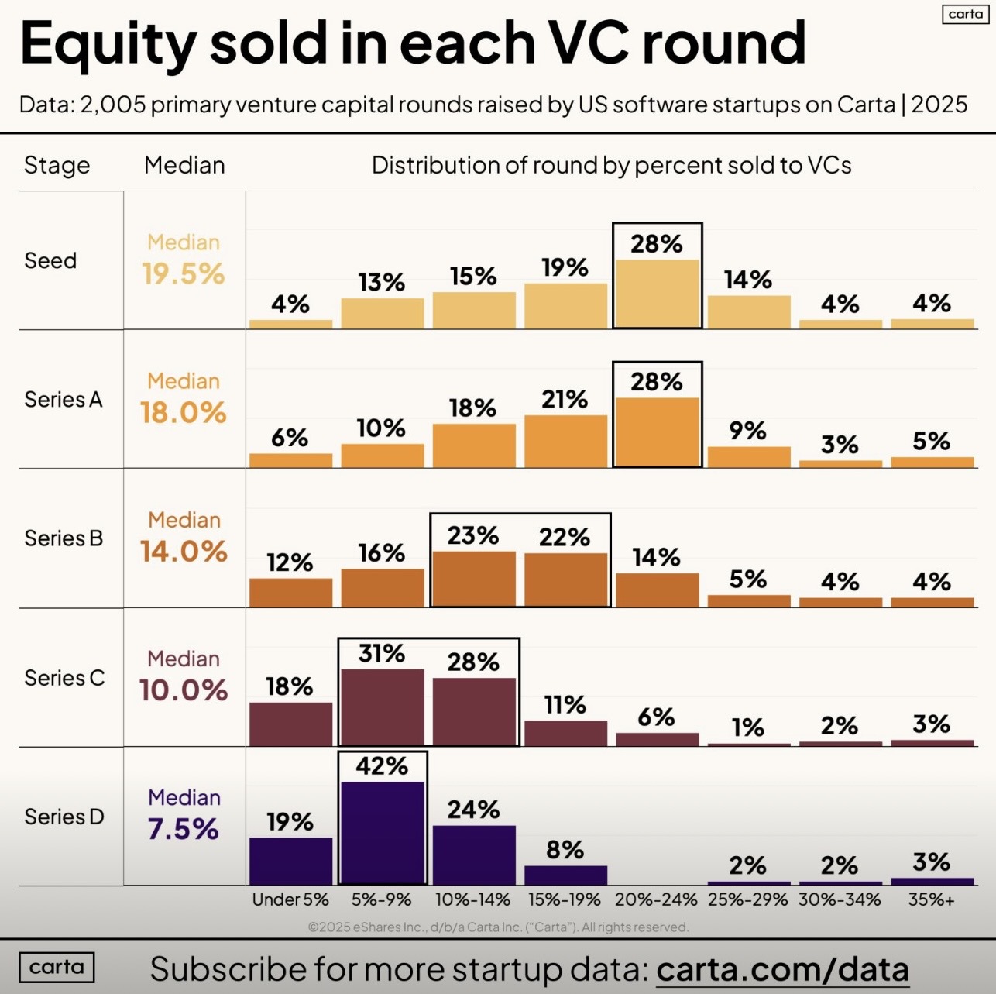This screenshot has height=994, width=996.
Task: Click the Seed 28% highlighted bar
Action: click(x=657, y=293)
